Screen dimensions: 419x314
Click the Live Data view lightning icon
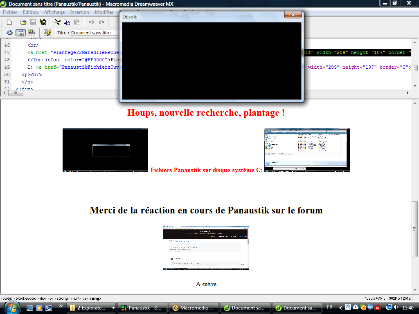pyautogui.click(x=47, y=33)
